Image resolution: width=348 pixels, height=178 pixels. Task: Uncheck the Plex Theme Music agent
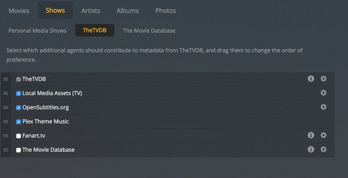[18, 122]
